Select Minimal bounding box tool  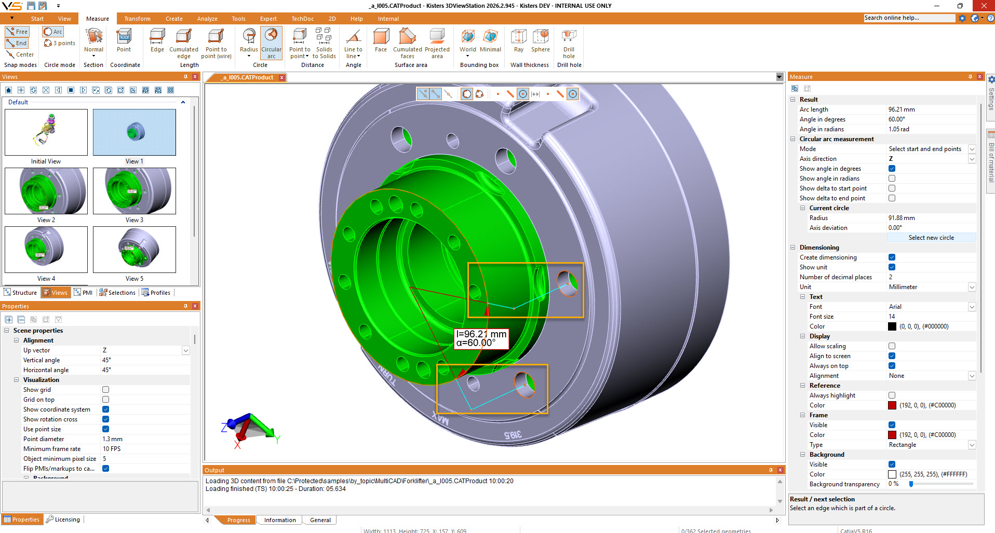[490, 40]
